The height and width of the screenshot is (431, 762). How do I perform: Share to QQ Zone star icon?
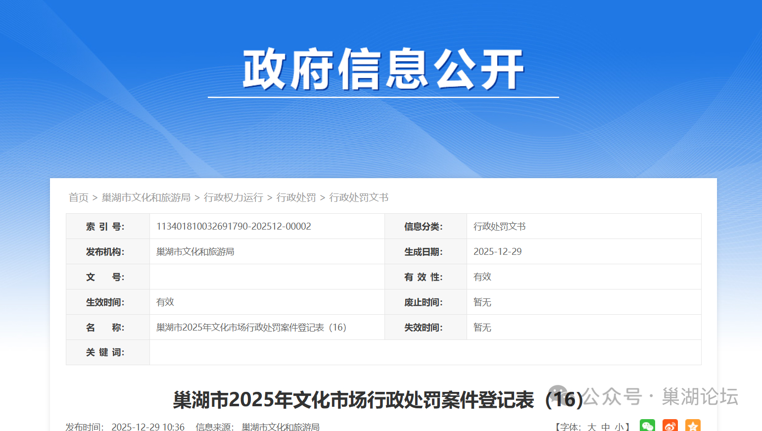click(693, 426)
